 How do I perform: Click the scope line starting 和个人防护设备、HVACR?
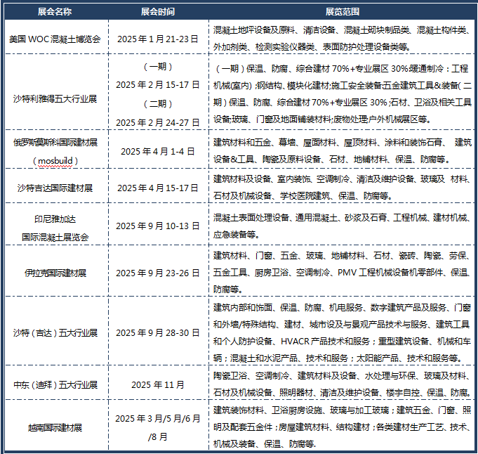[x=343, y=341]
